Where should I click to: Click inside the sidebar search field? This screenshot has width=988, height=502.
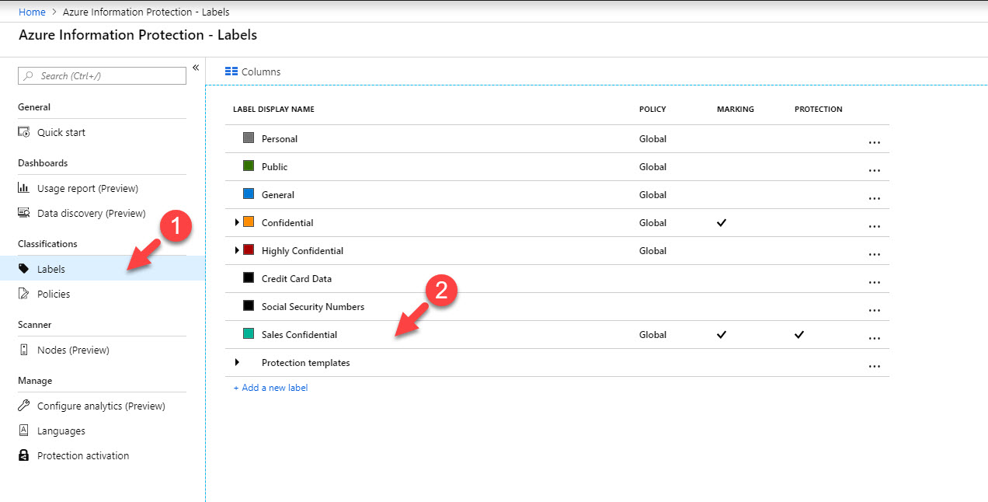(101, 75)
